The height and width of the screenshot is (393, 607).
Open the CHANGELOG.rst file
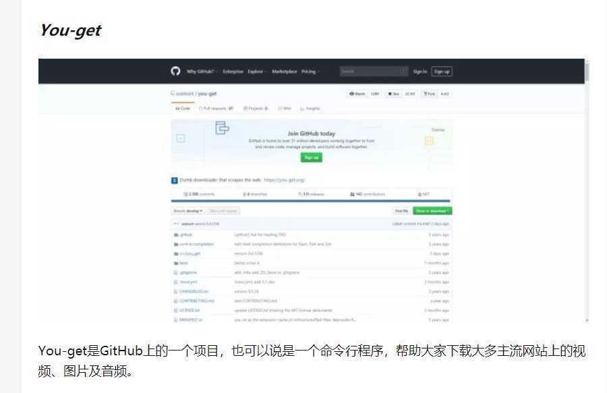click(194, 291)
